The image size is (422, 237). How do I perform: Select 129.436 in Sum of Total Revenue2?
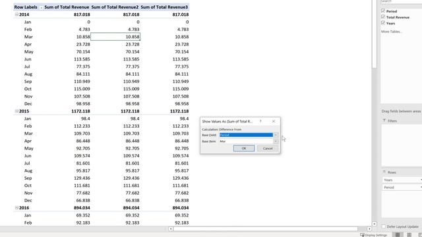click(131, 178)
